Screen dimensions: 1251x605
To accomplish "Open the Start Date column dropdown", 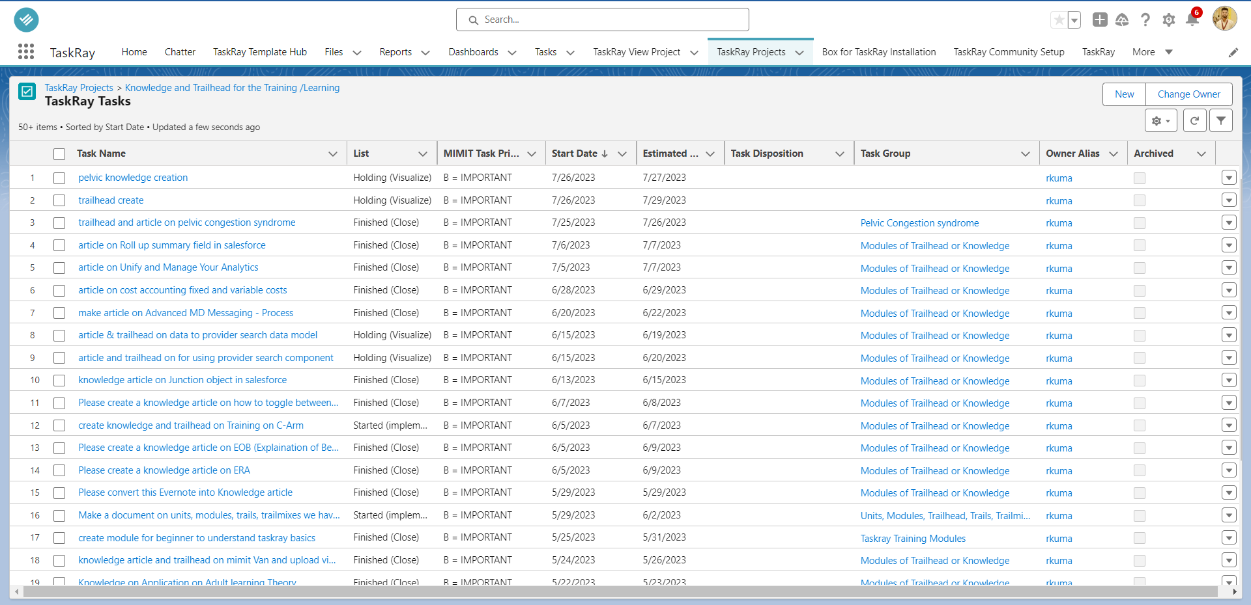I will coord(623,153).
